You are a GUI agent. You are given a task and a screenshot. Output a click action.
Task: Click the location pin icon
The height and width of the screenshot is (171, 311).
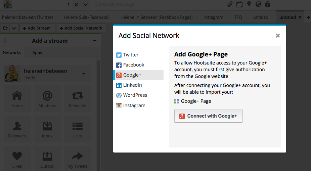pos(249,4)
